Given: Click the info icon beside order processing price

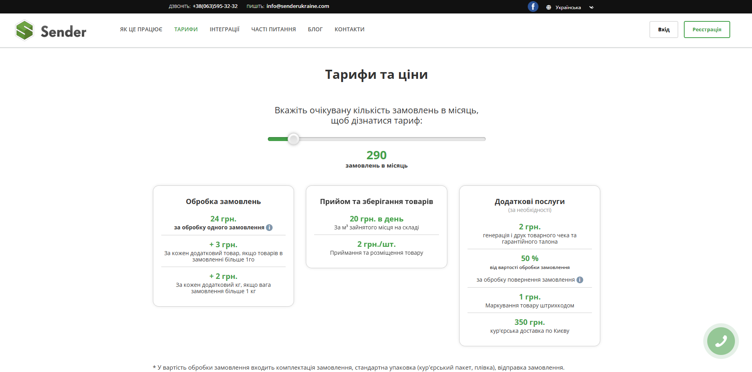Looking at the screenshot, I should (269, 227).
